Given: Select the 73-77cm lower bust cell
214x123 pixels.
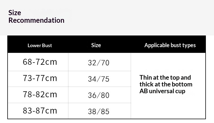Looking at the screenshot, I should click(40, 78).
